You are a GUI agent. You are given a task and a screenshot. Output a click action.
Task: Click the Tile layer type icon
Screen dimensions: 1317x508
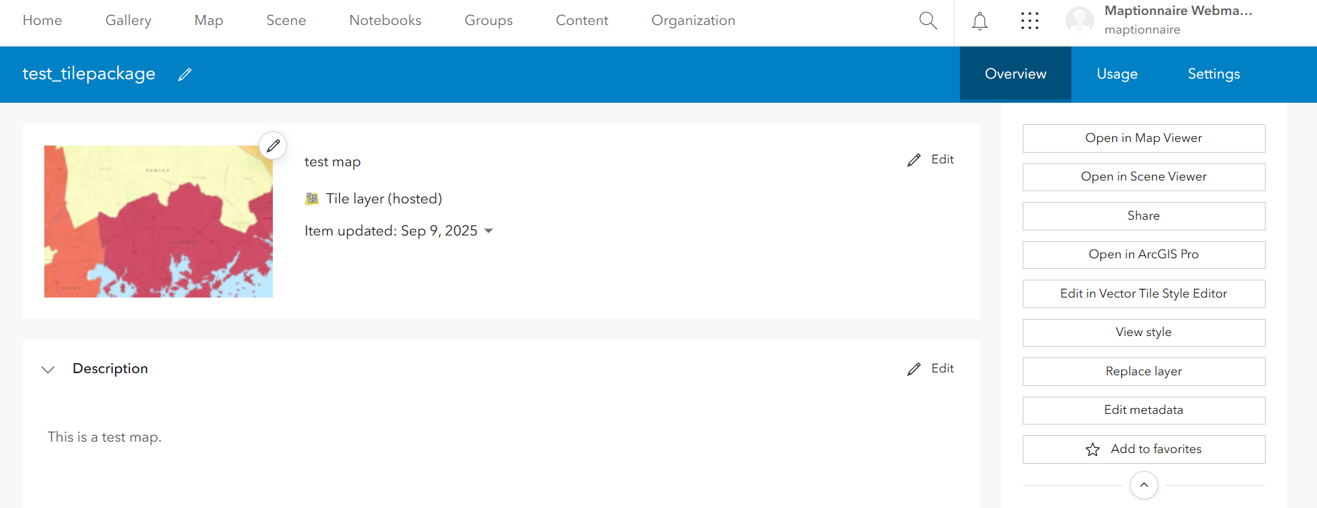tap(312, 199)
